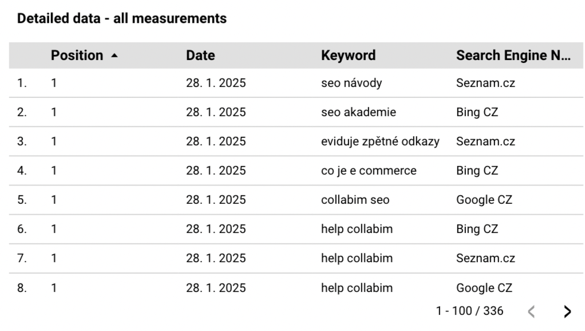Sort table by Date column header
The height and width of the screenshot is (331, 585).
(x=200, y=55)
